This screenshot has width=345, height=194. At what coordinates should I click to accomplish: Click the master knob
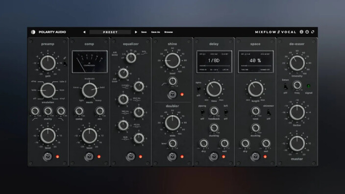[297, 144]
